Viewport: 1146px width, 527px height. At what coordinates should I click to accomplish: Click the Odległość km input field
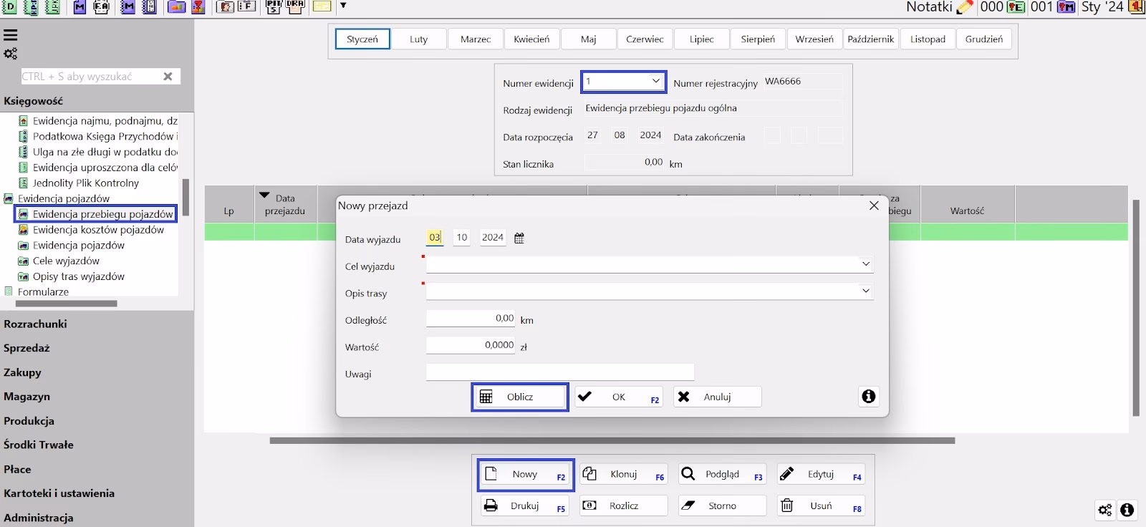click(x=471, y=319)
